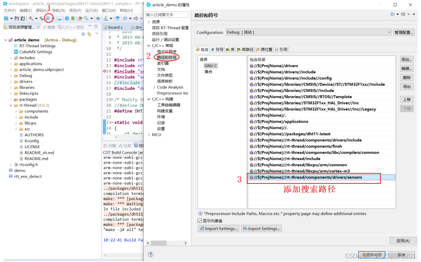This screenshot has height=262, width=421.
Task: Open SDK Manager wrench-and-screwdriver icon
Action: coord(48,18)
